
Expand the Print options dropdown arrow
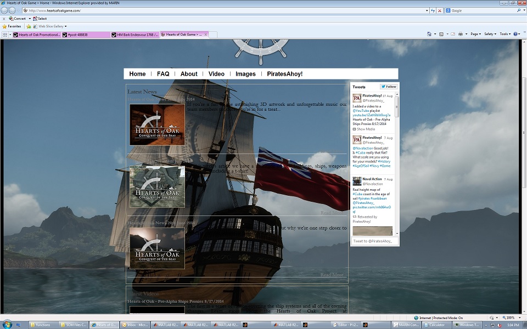466,34
